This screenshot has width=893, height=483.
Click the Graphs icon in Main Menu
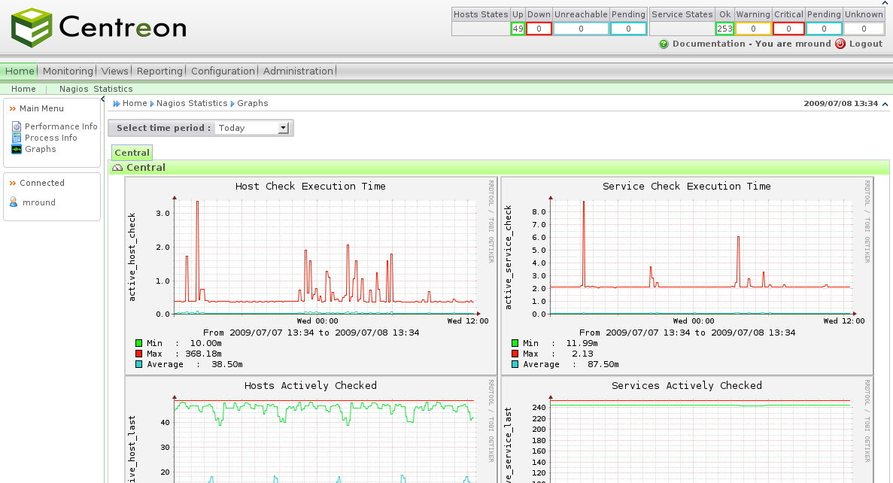click(x=17, y=149)
